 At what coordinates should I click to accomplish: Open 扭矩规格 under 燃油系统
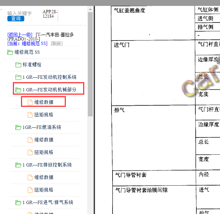(44, 152)
